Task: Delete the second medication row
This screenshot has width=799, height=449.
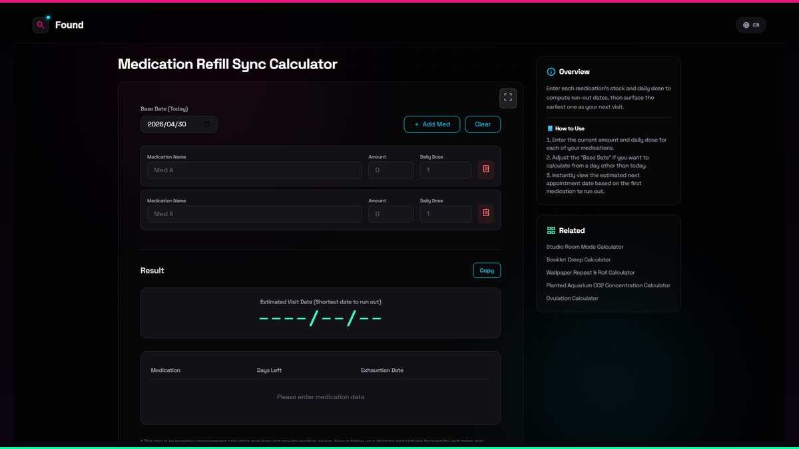Action: (x=486, y=213)
